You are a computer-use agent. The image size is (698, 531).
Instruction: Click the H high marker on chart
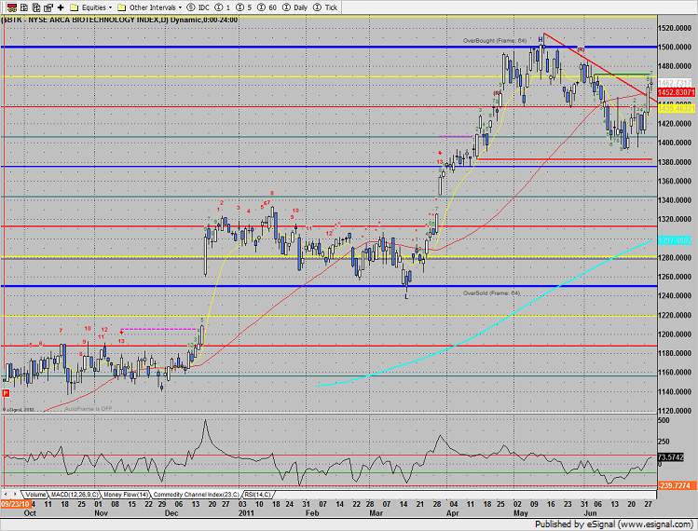click(x=541, y=39)
